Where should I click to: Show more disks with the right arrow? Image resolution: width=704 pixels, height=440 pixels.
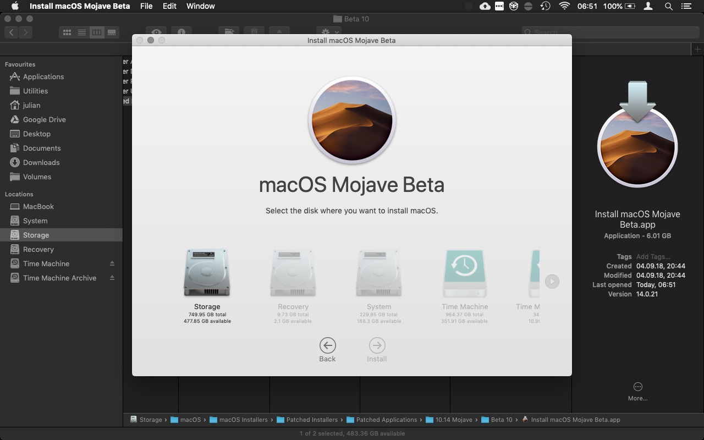click(552, 282)
